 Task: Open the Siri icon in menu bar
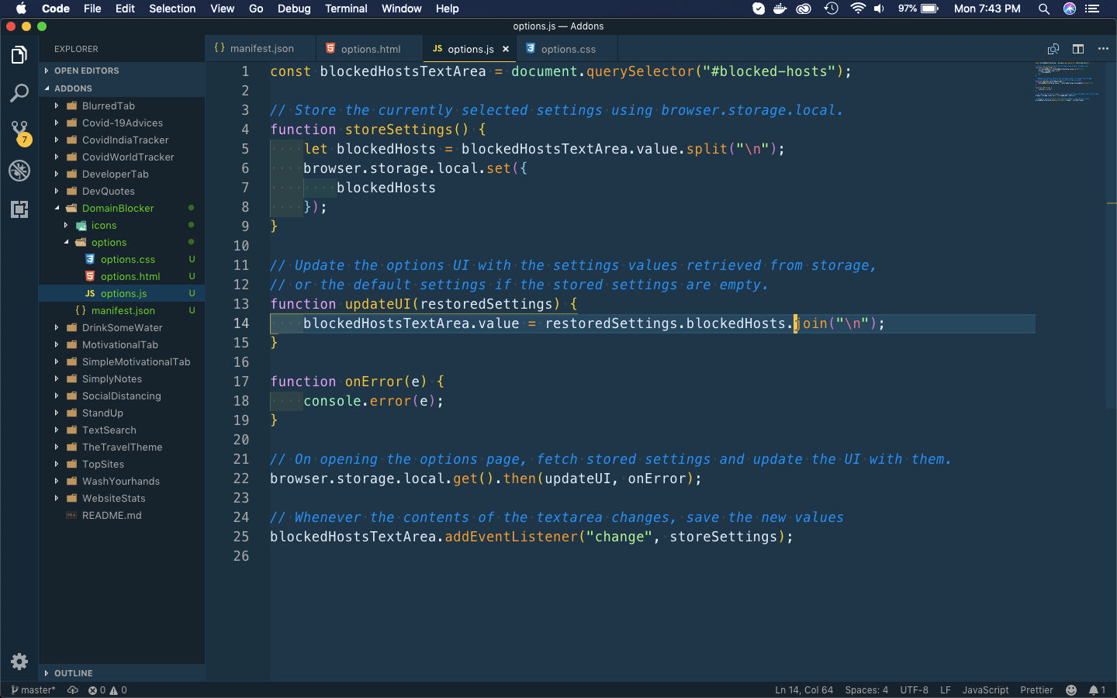pos(1070,9)
